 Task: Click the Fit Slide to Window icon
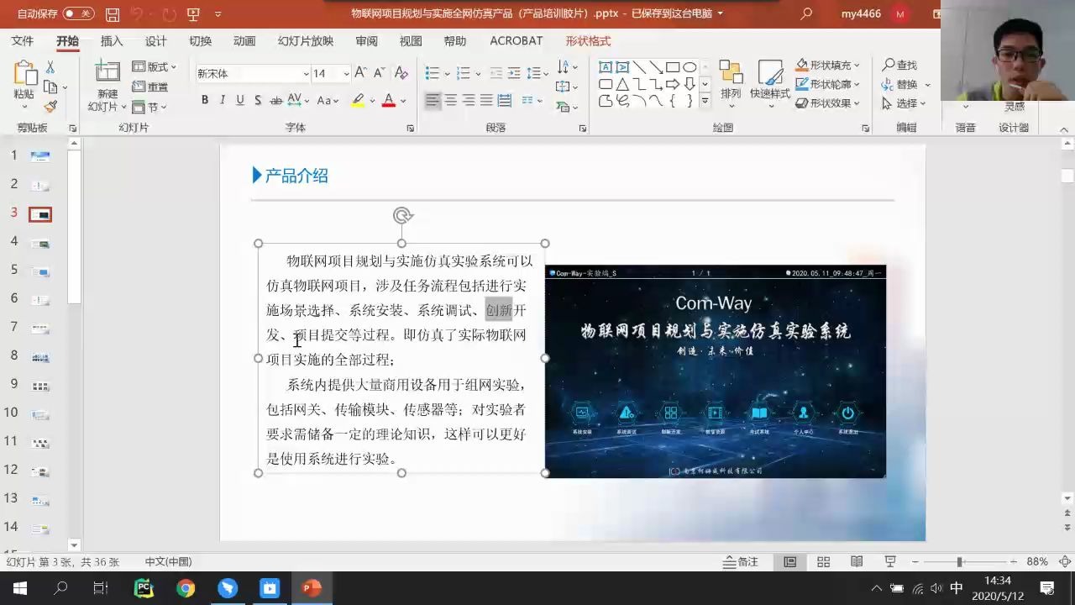[x=1065, y=561]
